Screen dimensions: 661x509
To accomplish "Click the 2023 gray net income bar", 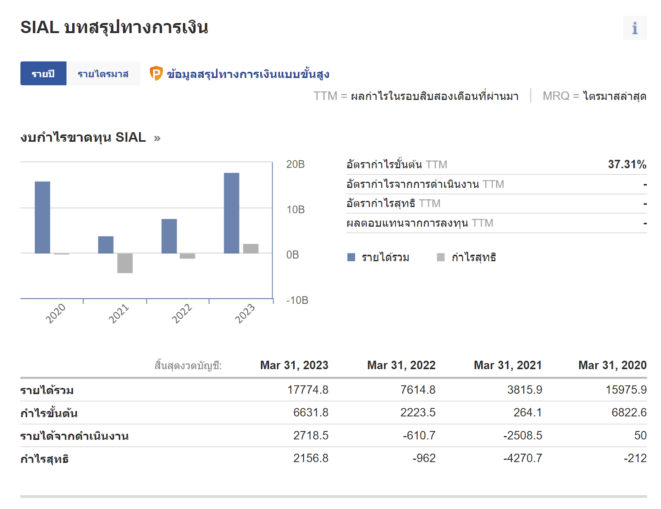I will click(251, 249).
